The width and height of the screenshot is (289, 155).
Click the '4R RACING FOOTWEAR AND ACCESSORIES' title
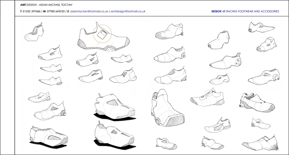pos(251,11)
